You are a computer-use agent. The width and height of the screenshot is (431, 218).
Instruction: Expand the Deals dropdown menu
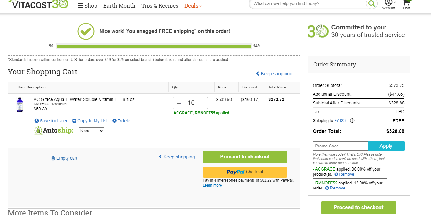193,6
